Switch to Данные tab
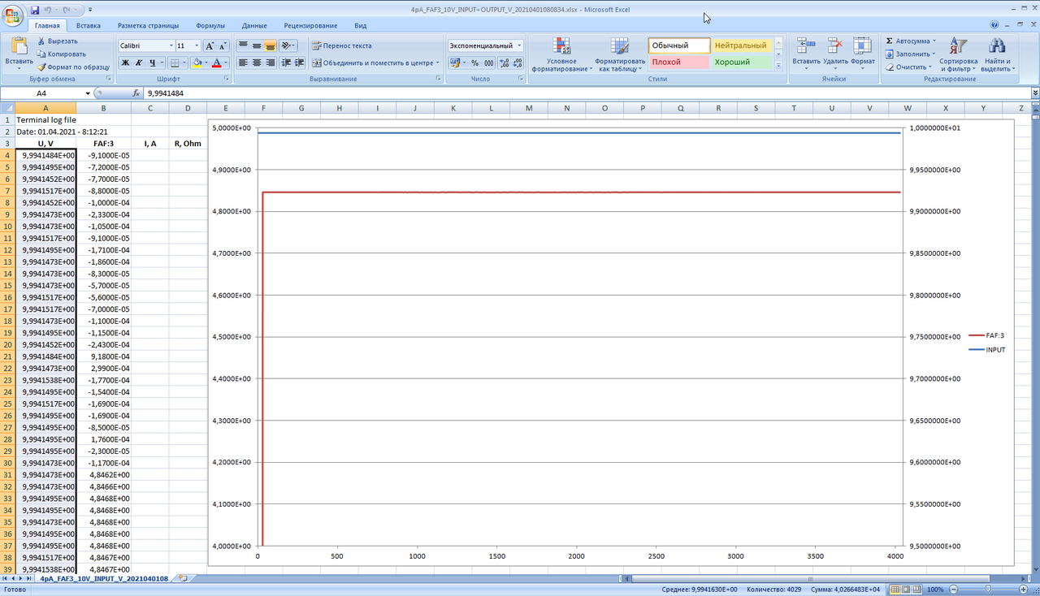This screenshot has height=596, width=1040. (254, 25)
